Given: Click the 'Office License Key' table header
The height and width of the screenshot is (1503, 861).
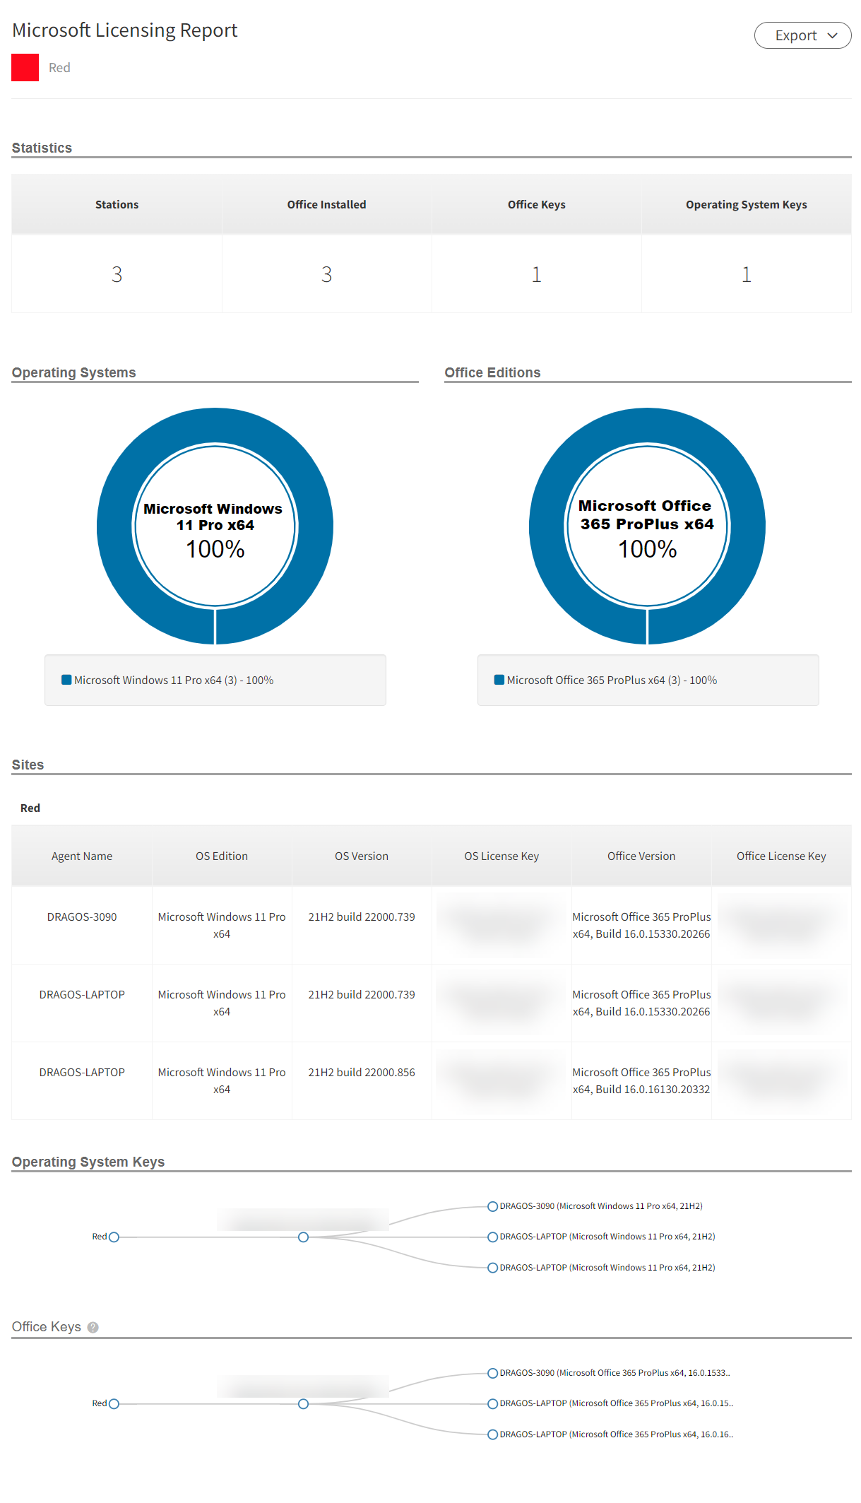Looking at the screenshot, I should tap(781, 856).
